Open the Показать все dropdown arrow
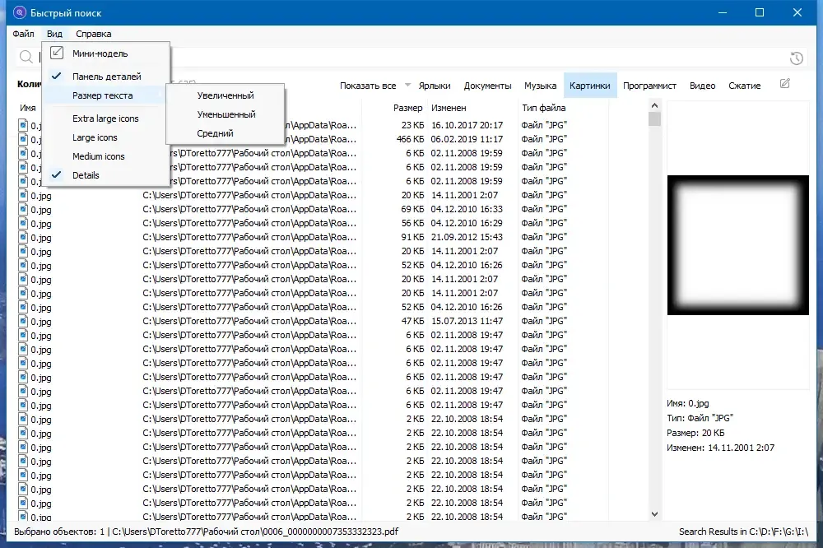Screen dimensions: 823x548 point(408,85)
